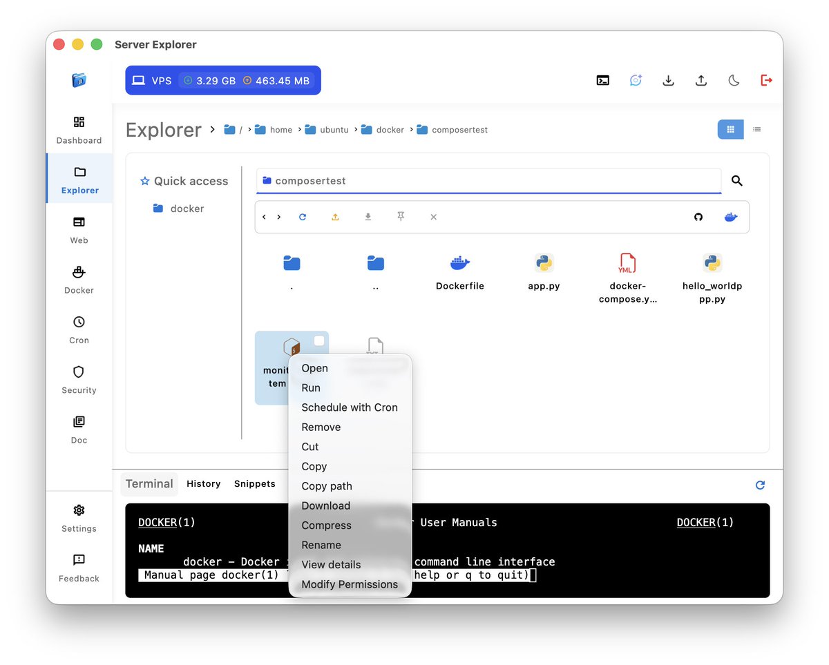Screen dimensions: 829x665
Task: Pin the folder with the pin icon
Action: pos(401,217)
